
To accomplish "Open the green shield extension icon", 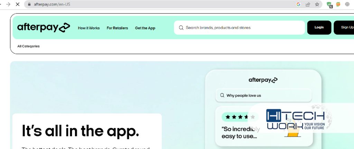I will point(329,5).
